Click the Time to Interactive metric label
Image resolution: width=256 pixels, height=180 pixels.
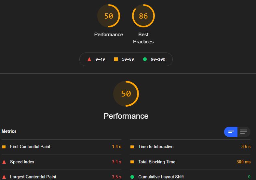coord(156,147)
